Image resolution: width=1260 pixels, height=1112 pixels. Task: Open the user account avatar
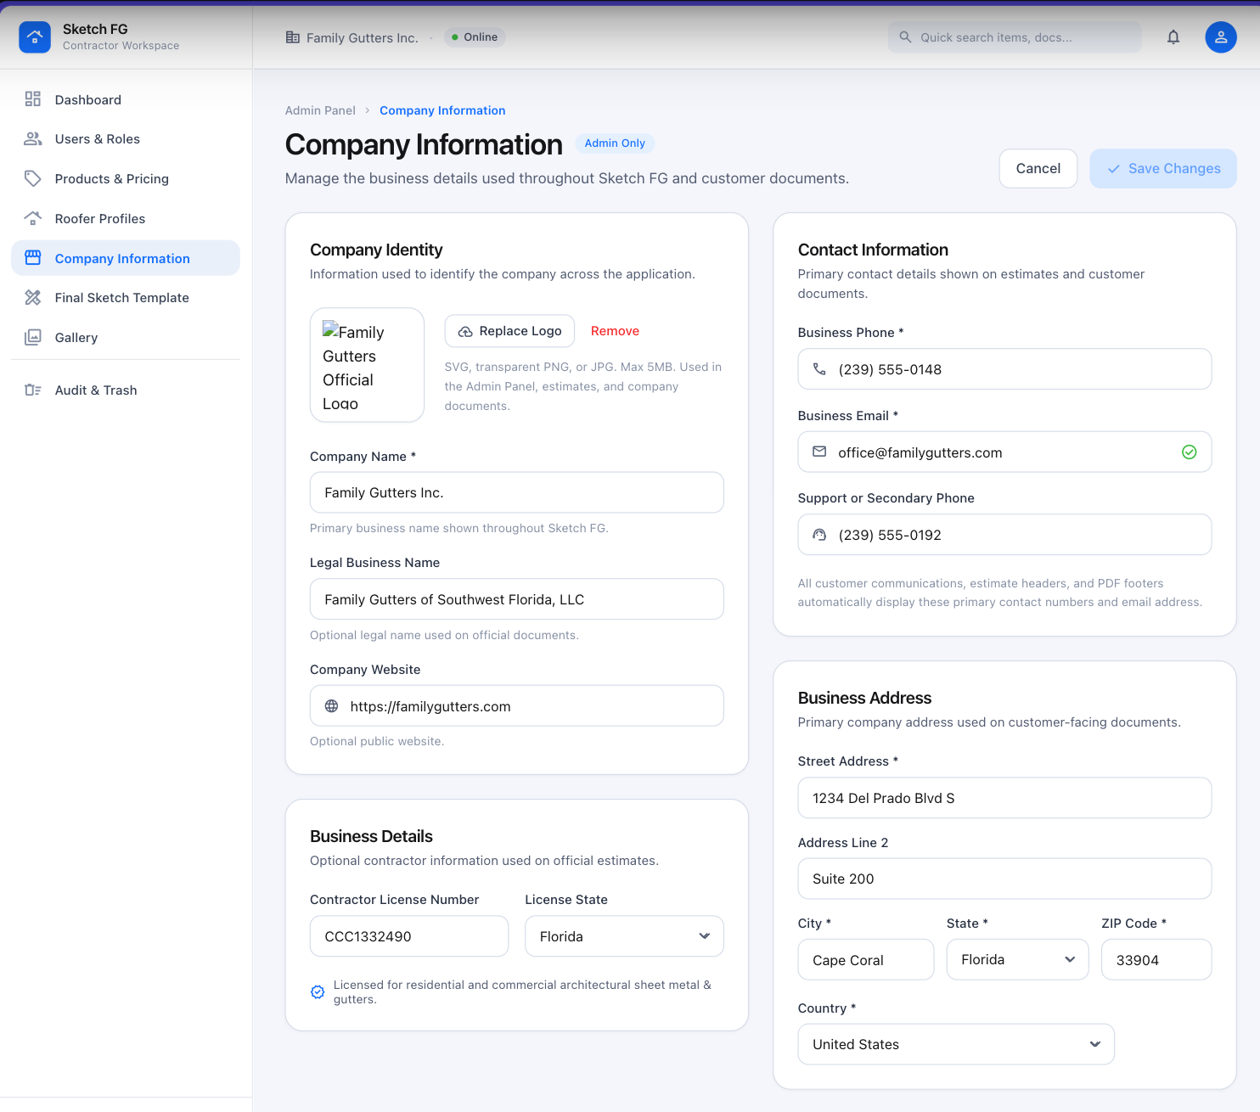1221,37
